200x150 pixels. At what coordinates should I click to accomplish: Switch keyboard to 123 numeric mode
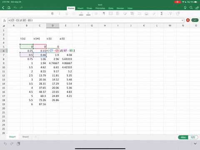point(193,137)
